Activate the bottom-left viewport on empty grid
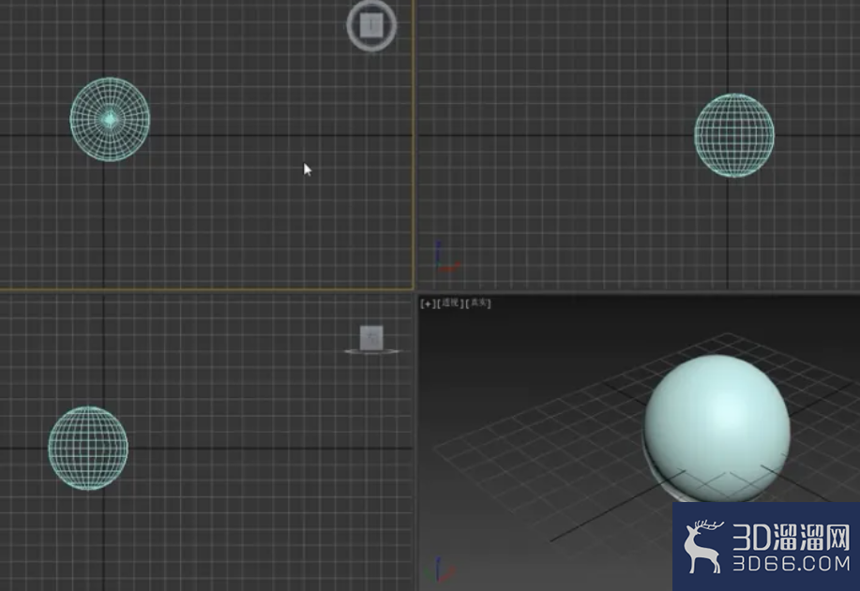The width and height of the screenshot is (860, 591). click(x=247, y=493)
